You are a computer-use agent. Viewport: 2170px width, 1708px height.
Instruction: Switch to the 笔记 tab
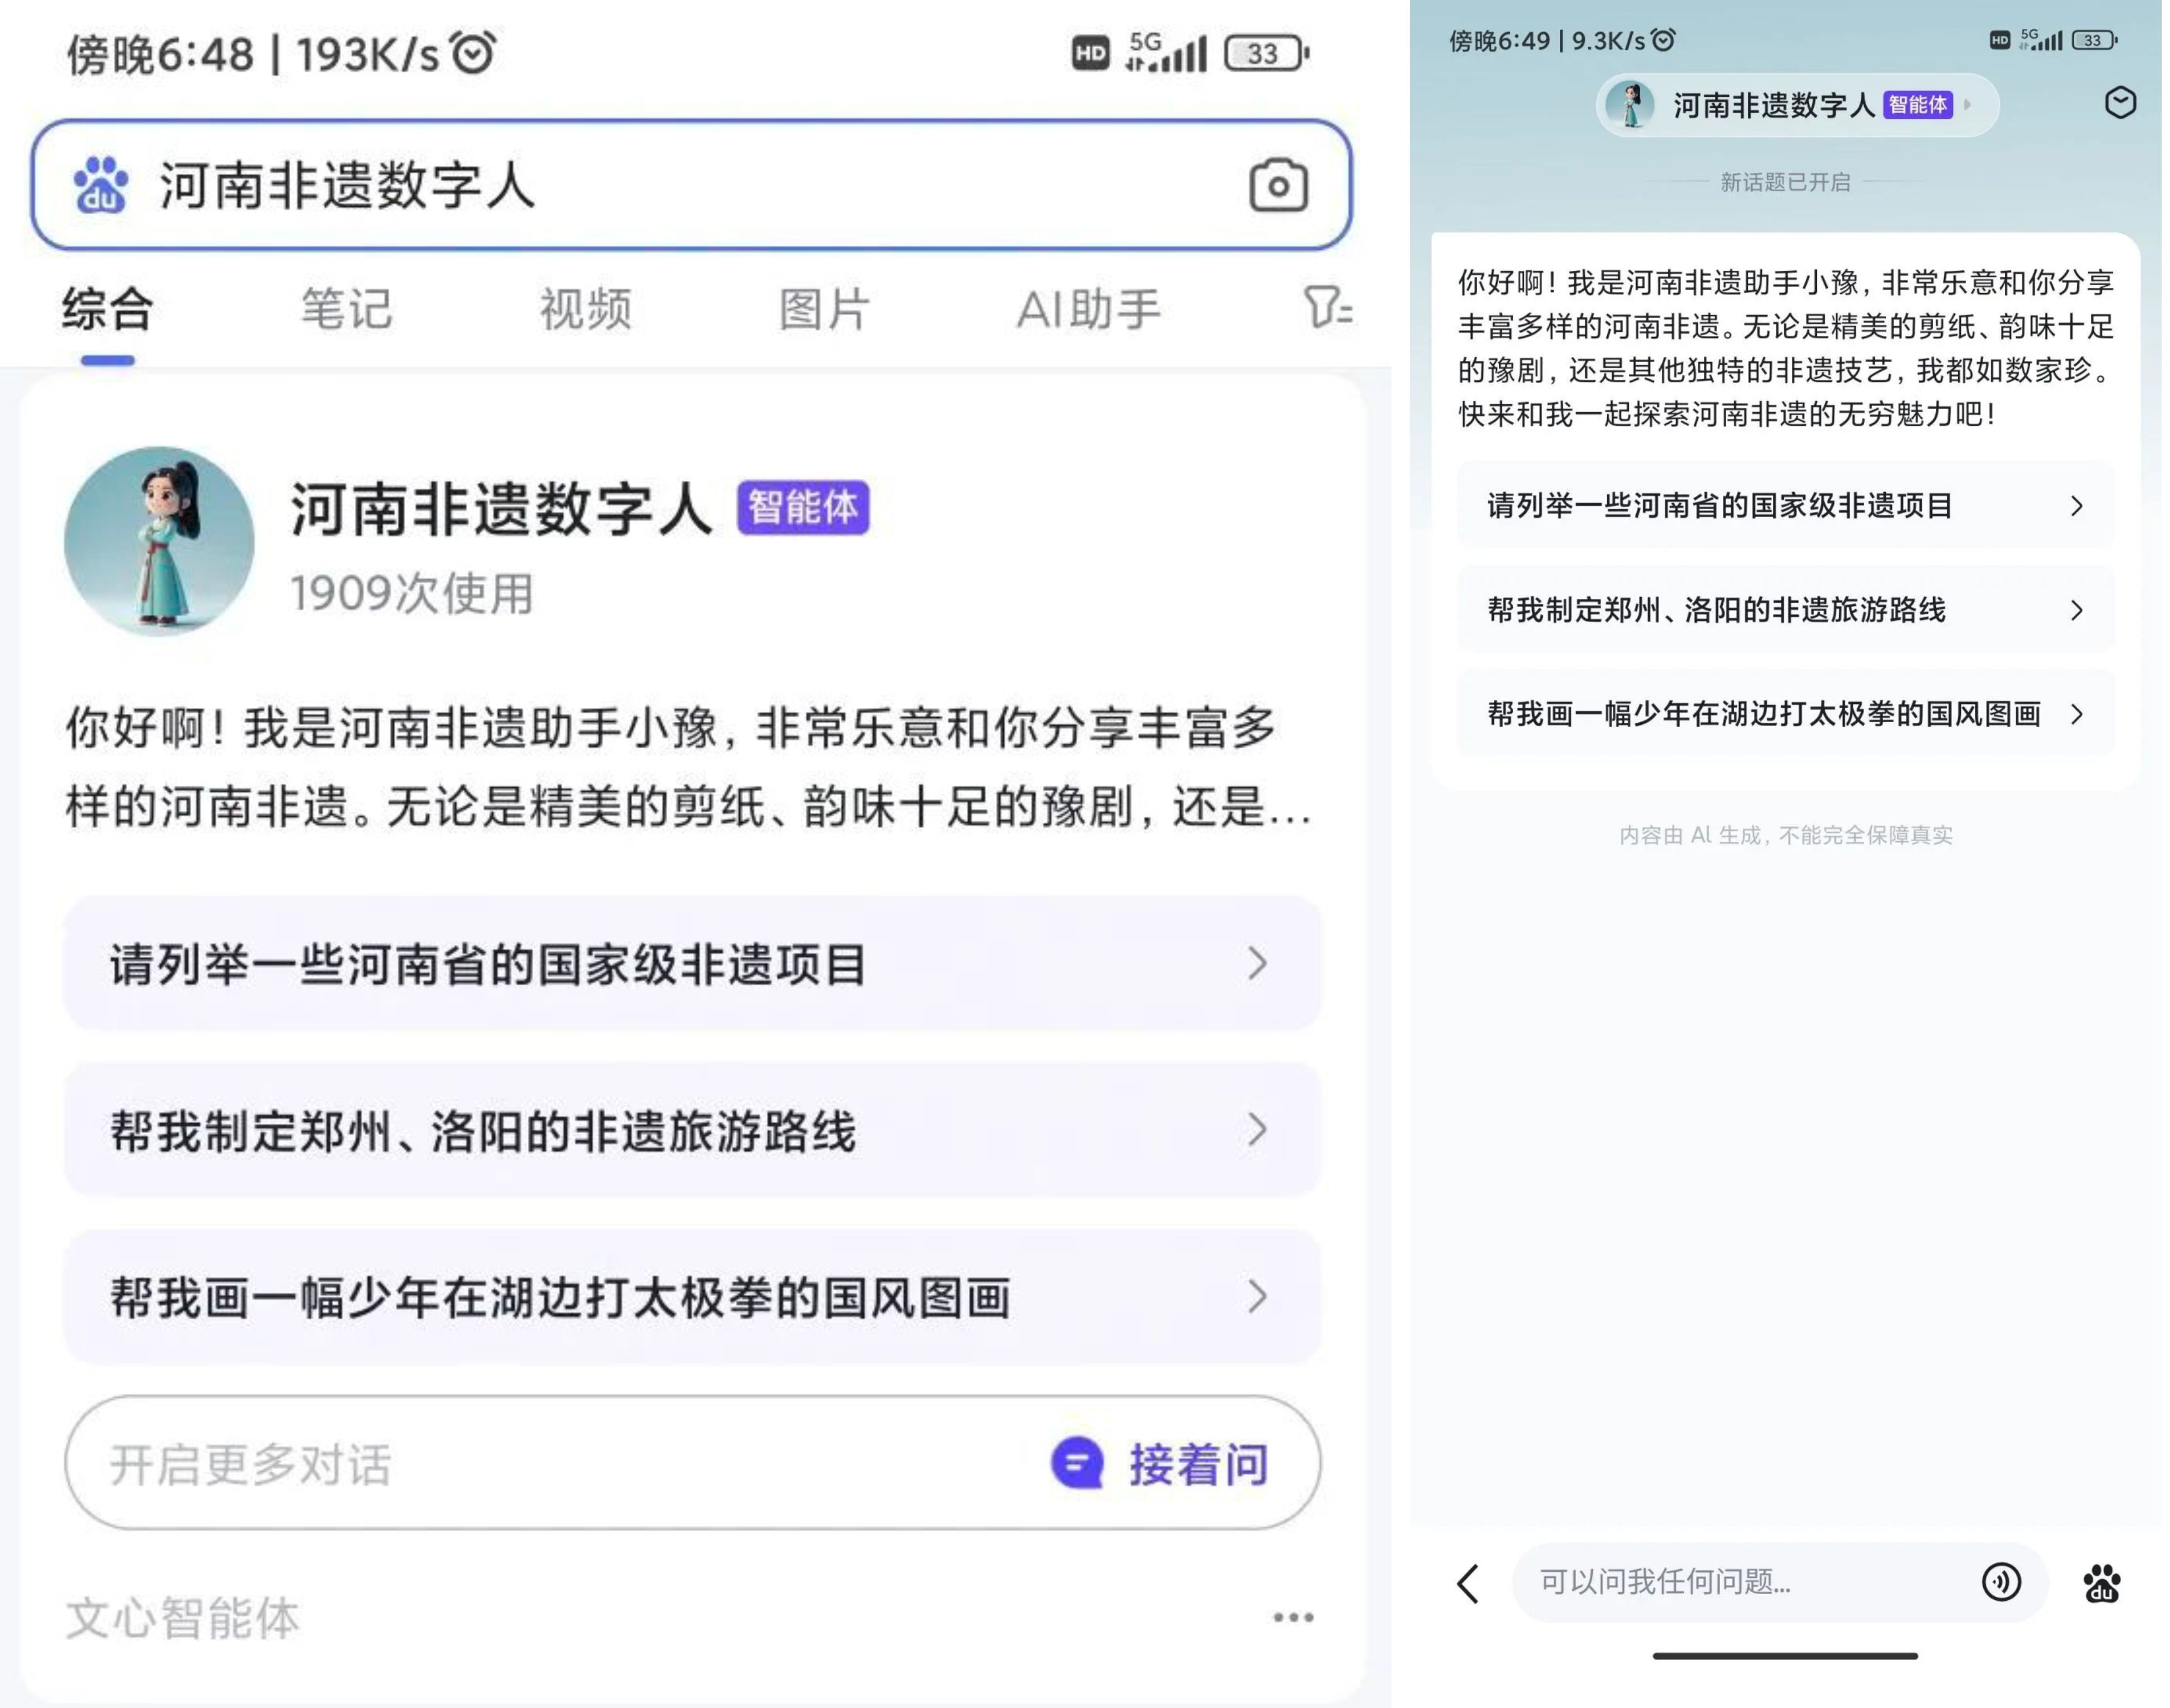[346, 309]
